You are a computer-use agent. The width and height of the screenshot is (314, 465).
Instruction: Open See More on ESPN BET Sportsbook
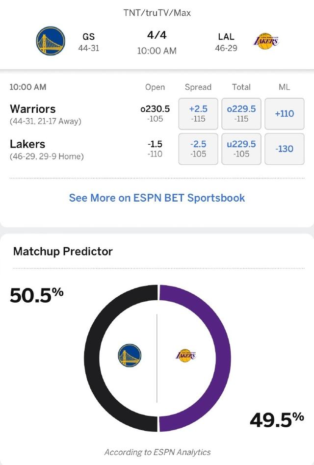point(157,198)
